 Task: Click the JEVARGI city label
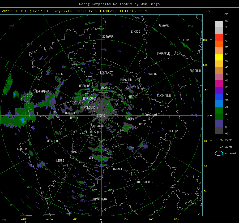click(164, 25)
